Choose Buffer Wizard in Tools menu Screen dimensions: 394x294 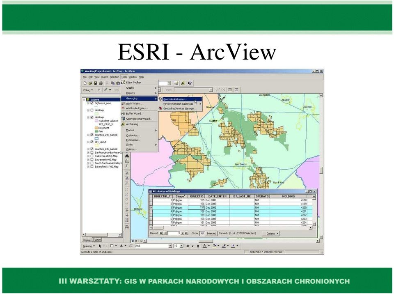[140, 114]
